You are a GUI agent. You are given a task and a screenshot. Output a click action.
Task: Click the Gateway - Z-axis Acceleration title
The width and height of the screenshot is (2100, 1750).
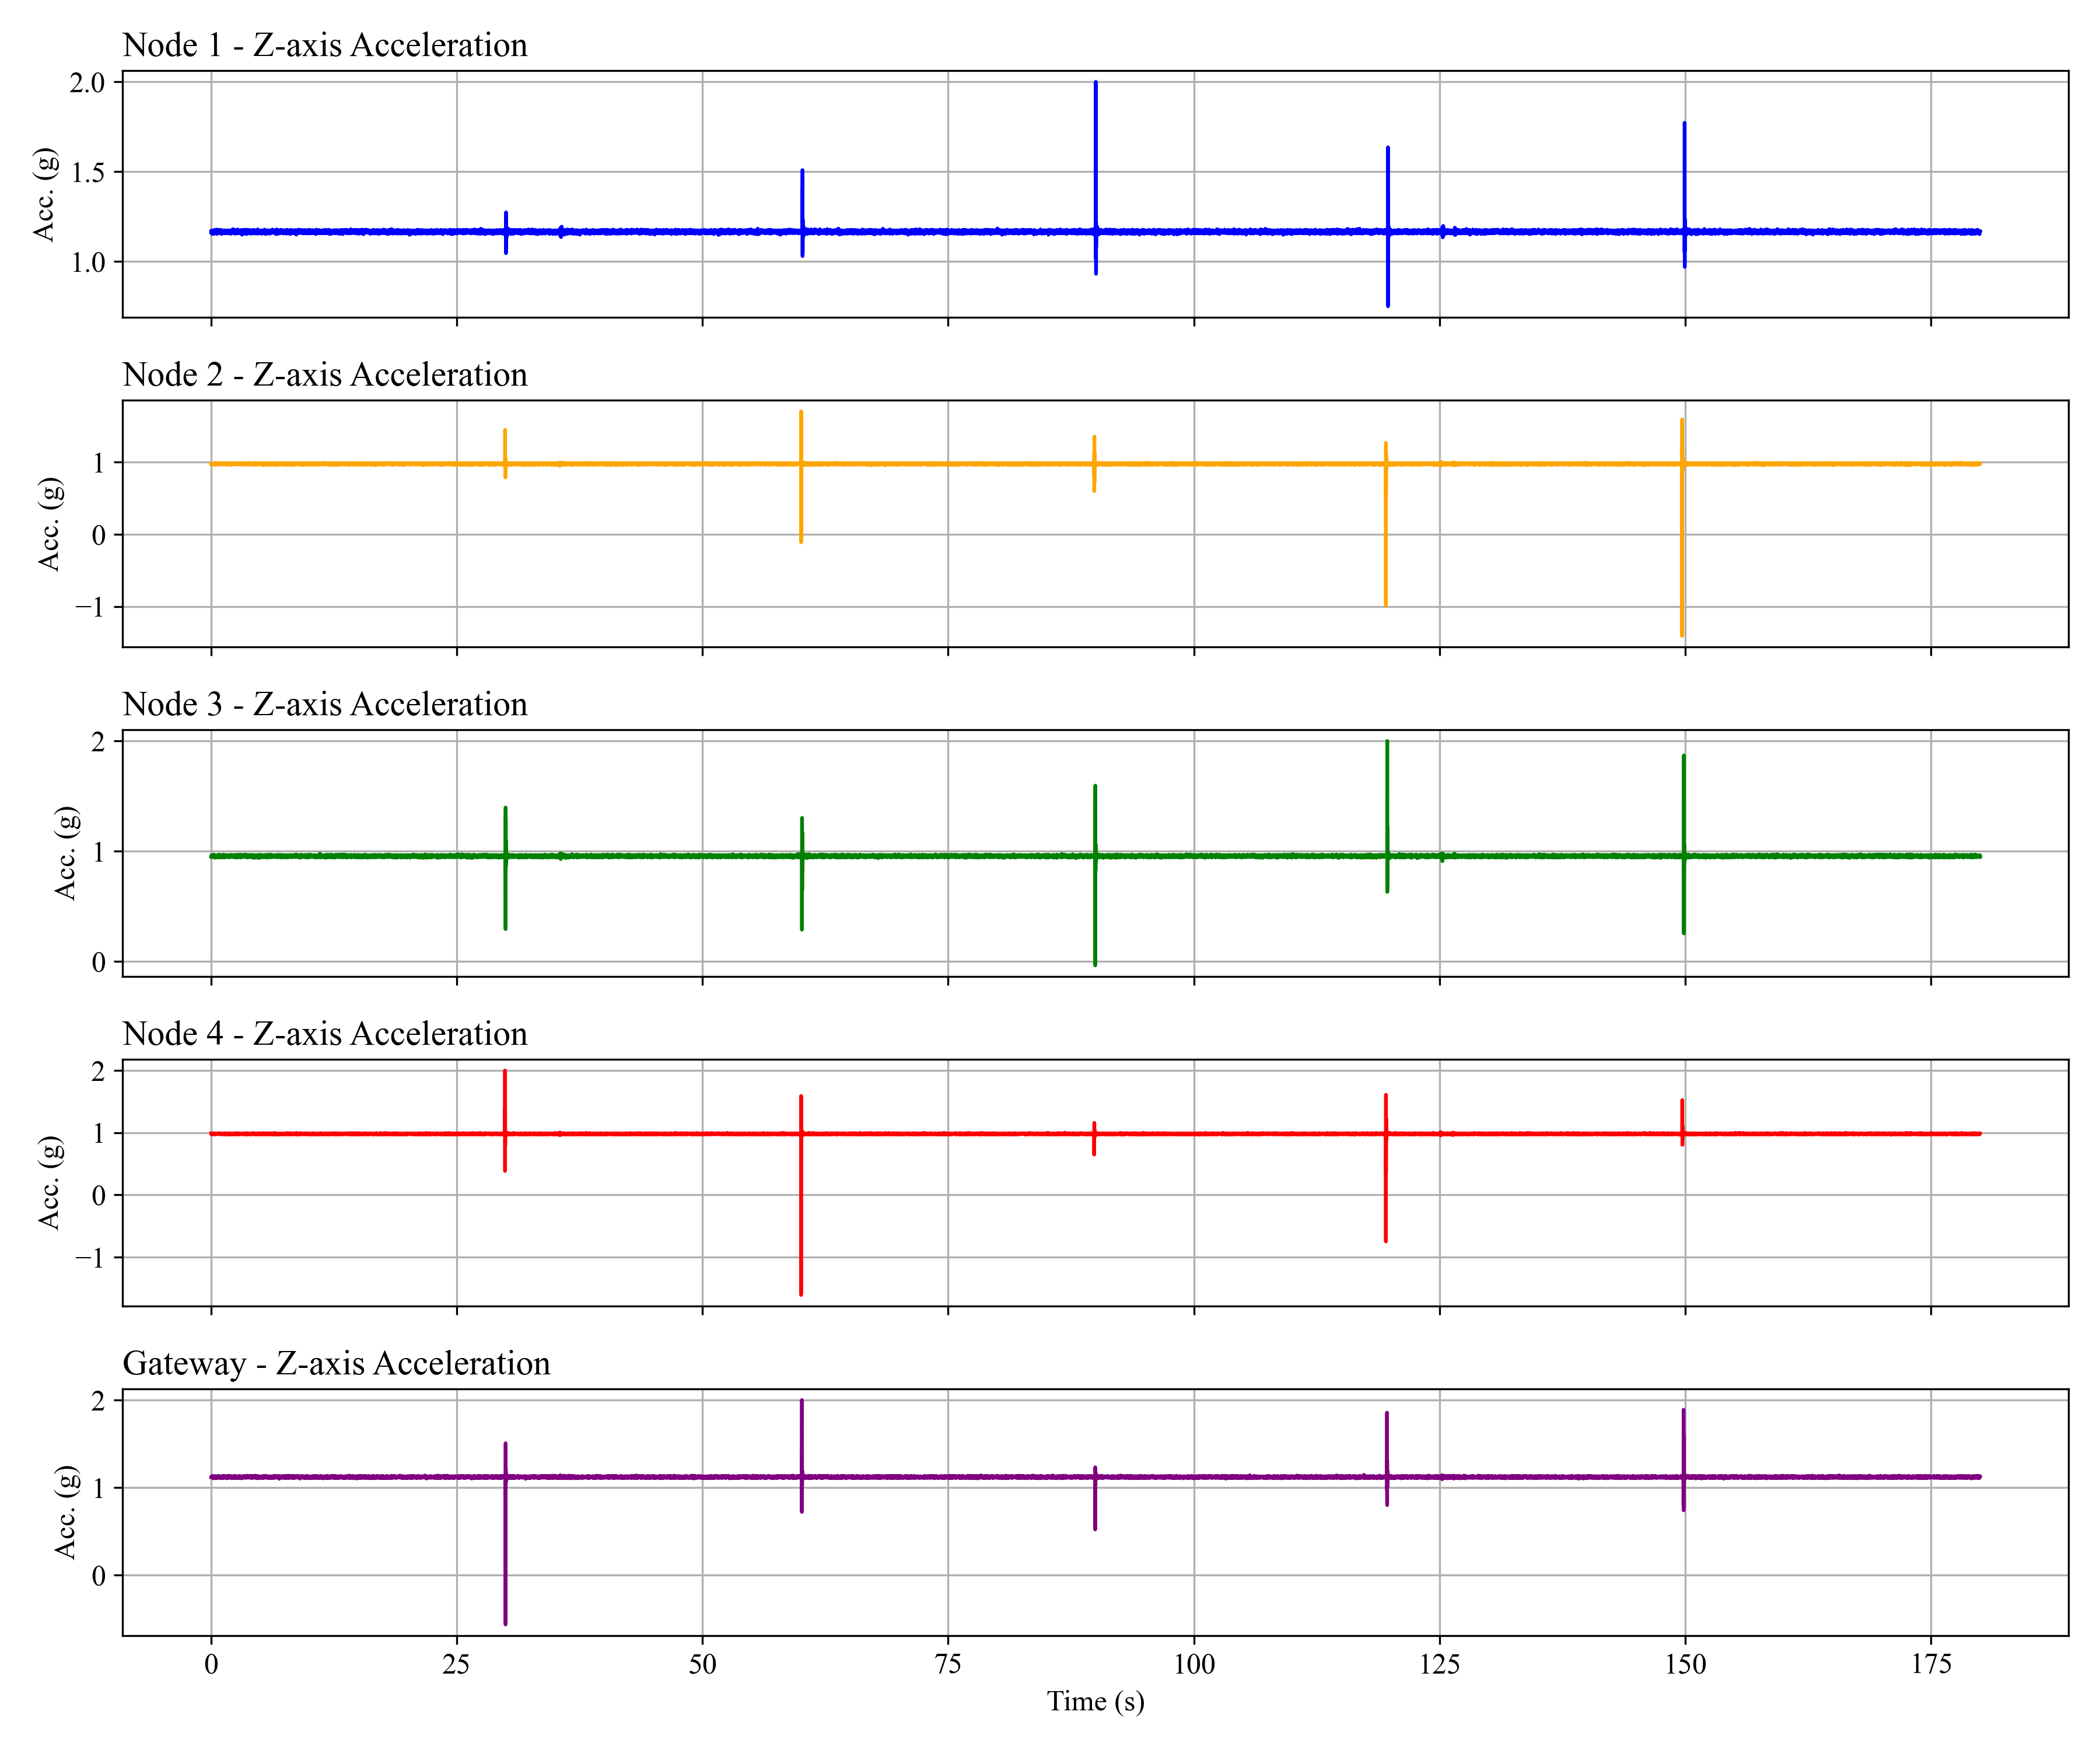coord(336,1364)
